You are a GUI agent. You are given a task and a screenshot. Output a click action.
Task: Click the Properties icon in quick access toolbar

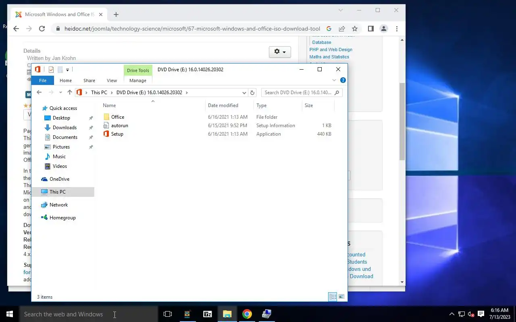51,70
